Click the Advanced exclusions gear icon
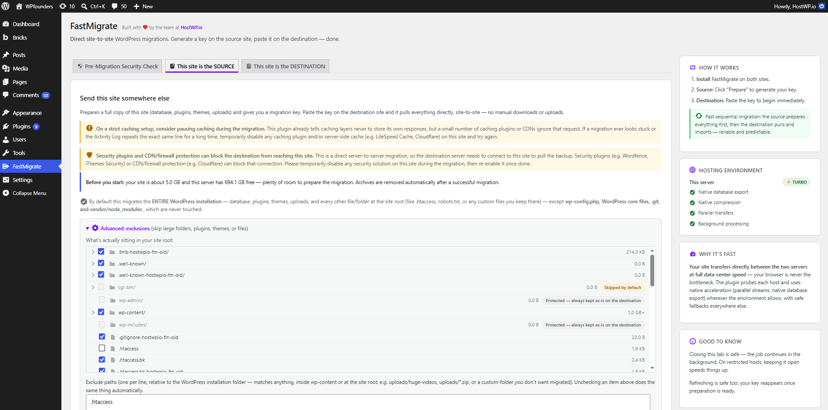The height and width of the screenshot is (410, 828). click(x=95, y=228)
